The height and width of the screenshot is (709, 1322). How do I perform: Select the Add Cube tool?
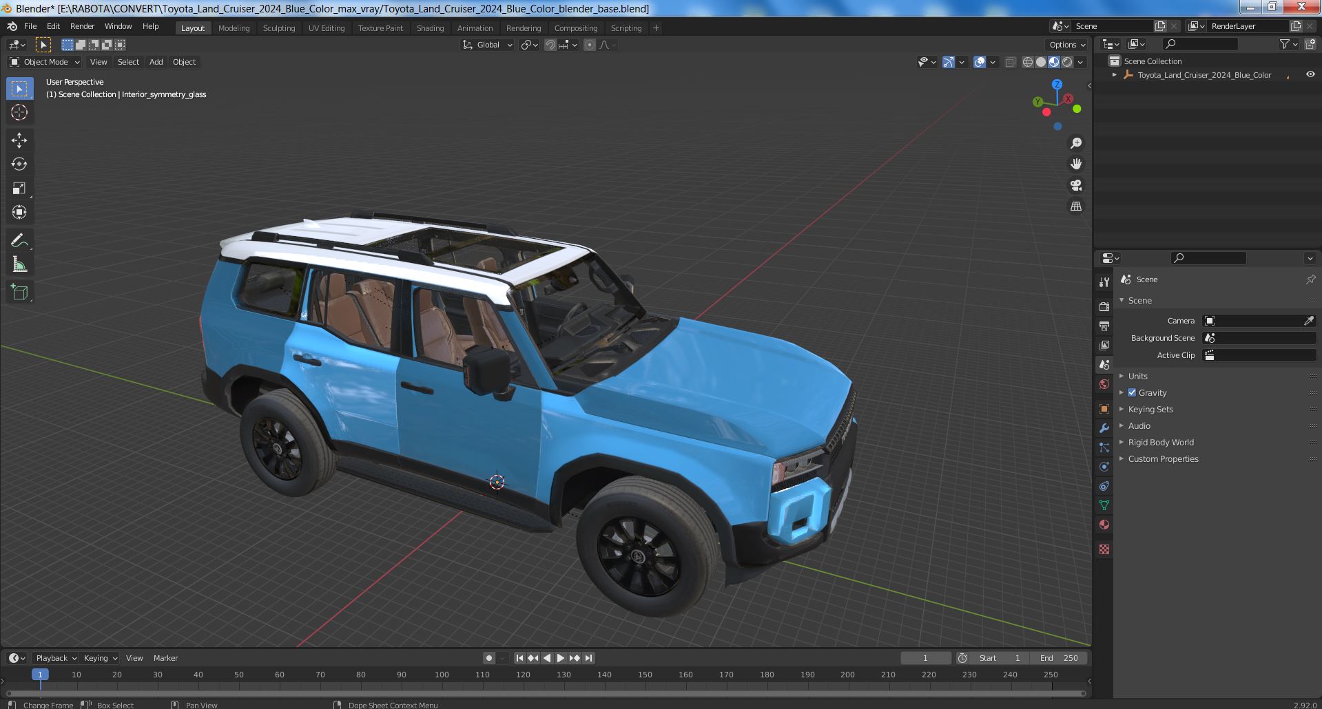pyautogui.click(x=19, y=292)
